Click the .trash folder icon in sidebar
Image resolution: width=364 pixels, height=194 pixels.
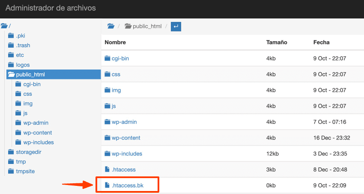pyautogui.click(x=11, y=45)
